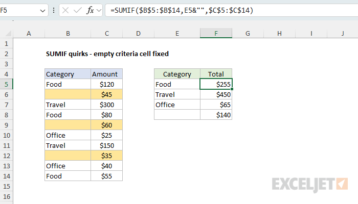Select the $140 total cell
Viewport: 358px width, 204px height.
(x=216, y=115)
